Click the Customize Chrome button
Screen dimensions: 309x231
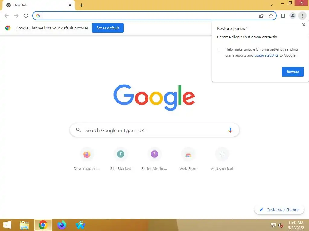point(279,210)
